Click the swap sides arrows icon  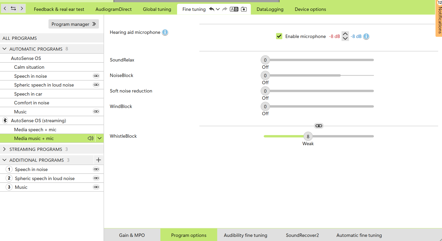tap(13, 9)
